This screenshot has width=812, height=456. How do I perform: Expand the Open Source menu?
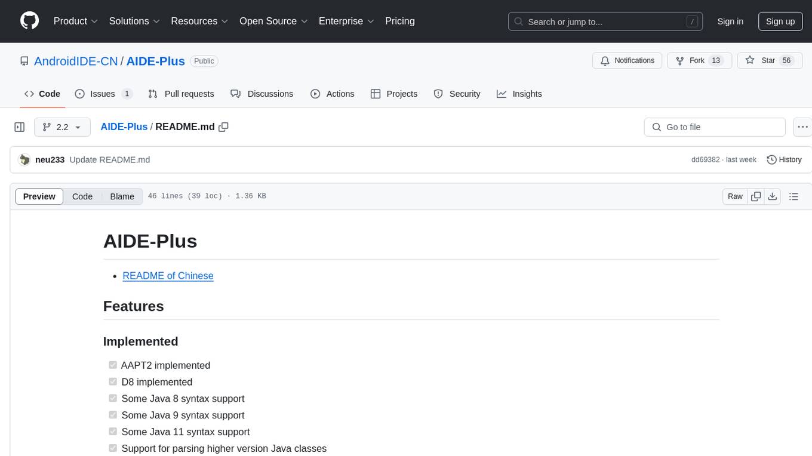click(273, 21)
